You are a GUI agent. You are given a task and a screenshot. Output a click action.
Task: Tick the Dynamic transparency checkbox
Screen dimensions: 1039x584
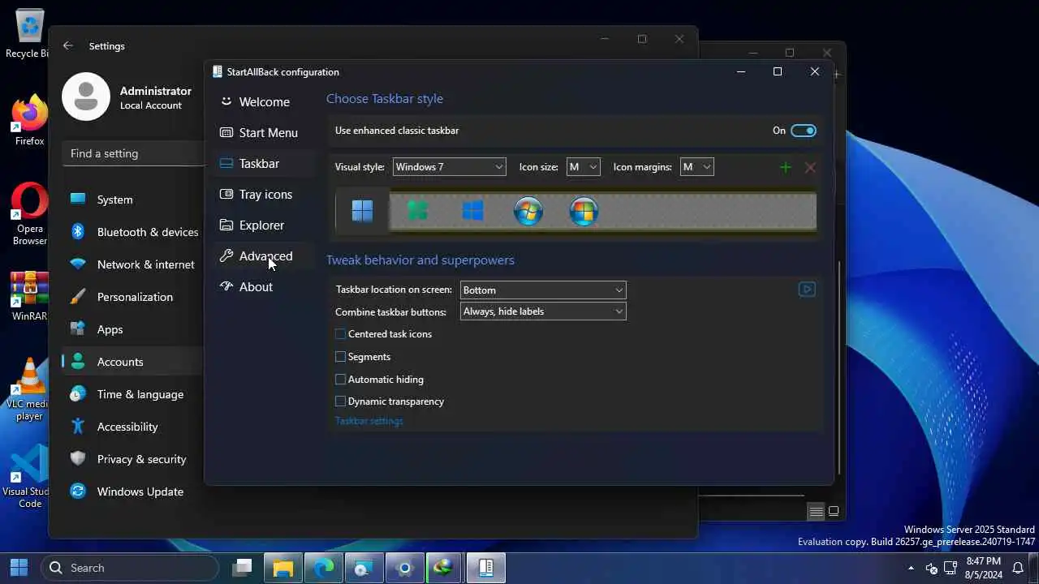pos(340,401)
